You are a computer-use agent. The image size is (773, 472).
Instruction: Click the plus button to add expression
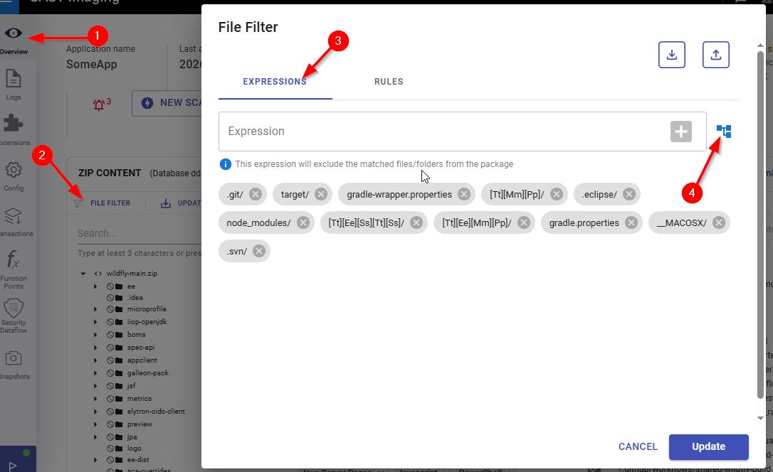coord(680,132)
